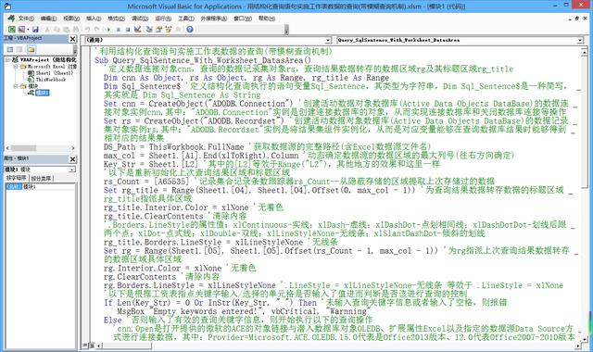Open VBA Help with the blue question icon
This screenshot has width=593, height=352.
coord(190,29)
